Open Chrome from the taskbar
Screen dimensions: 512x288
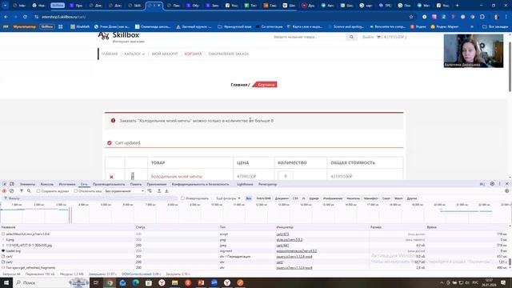coord(110,282)
